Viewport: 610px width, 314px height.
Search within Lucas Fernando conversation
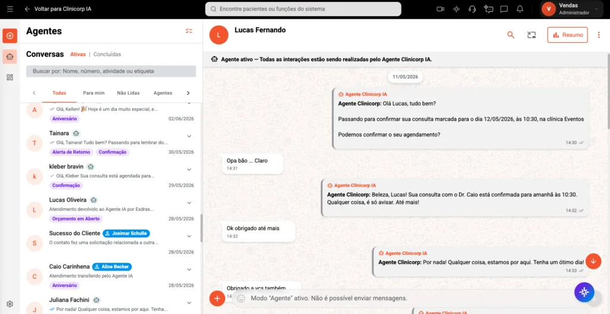click(x=511, y=35)
